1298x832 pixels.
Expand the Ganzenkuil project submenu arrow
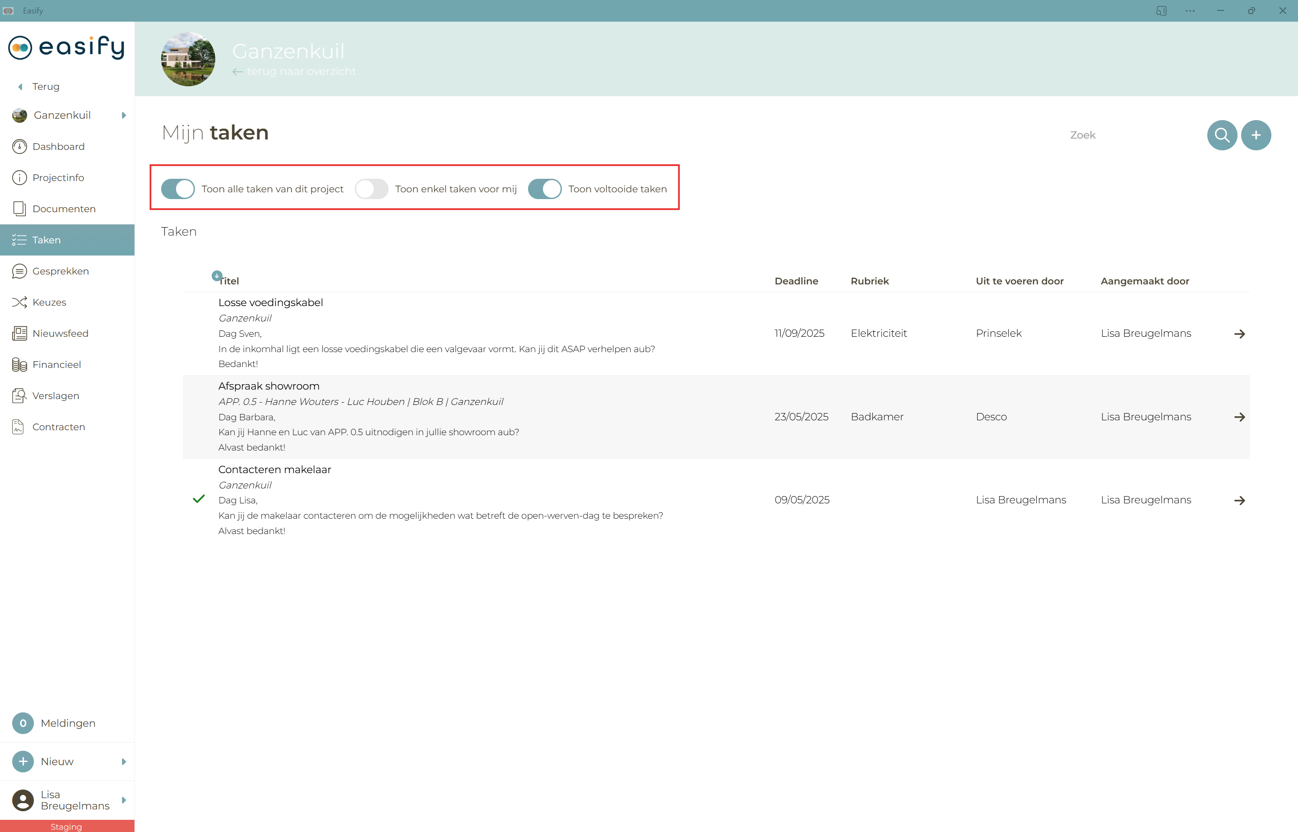click(x=124, y=115)
